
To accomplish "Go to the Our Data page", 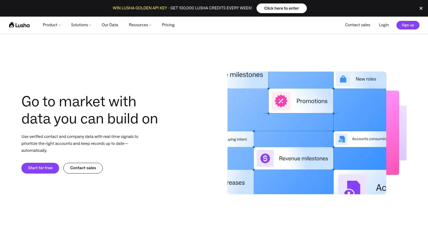I will [110, 25].
